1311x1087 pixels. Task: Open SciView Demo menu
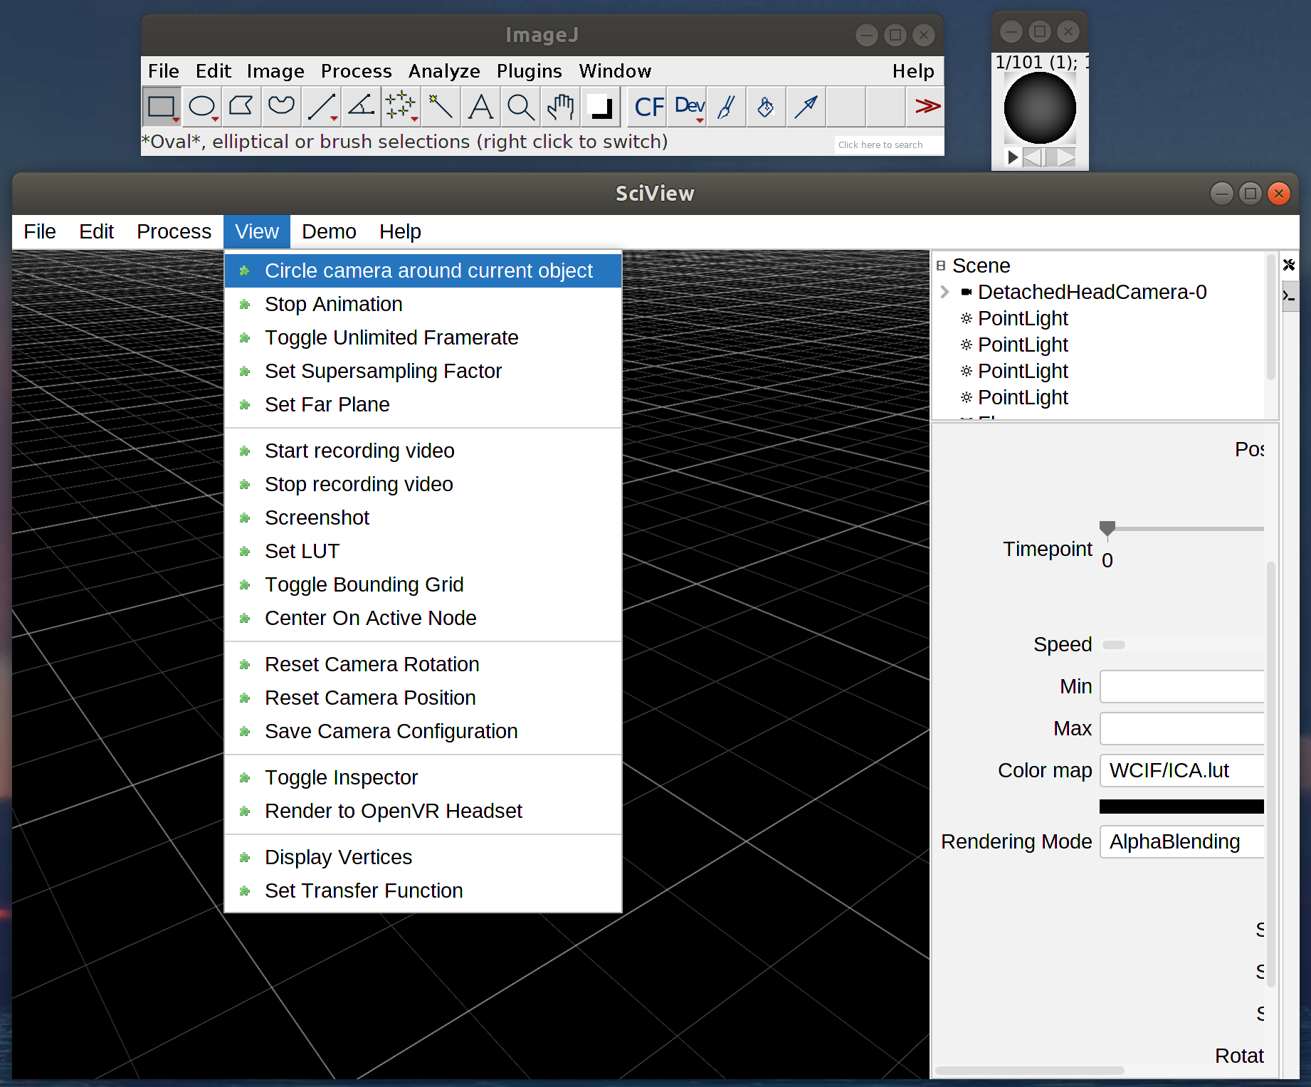point(329,232)
